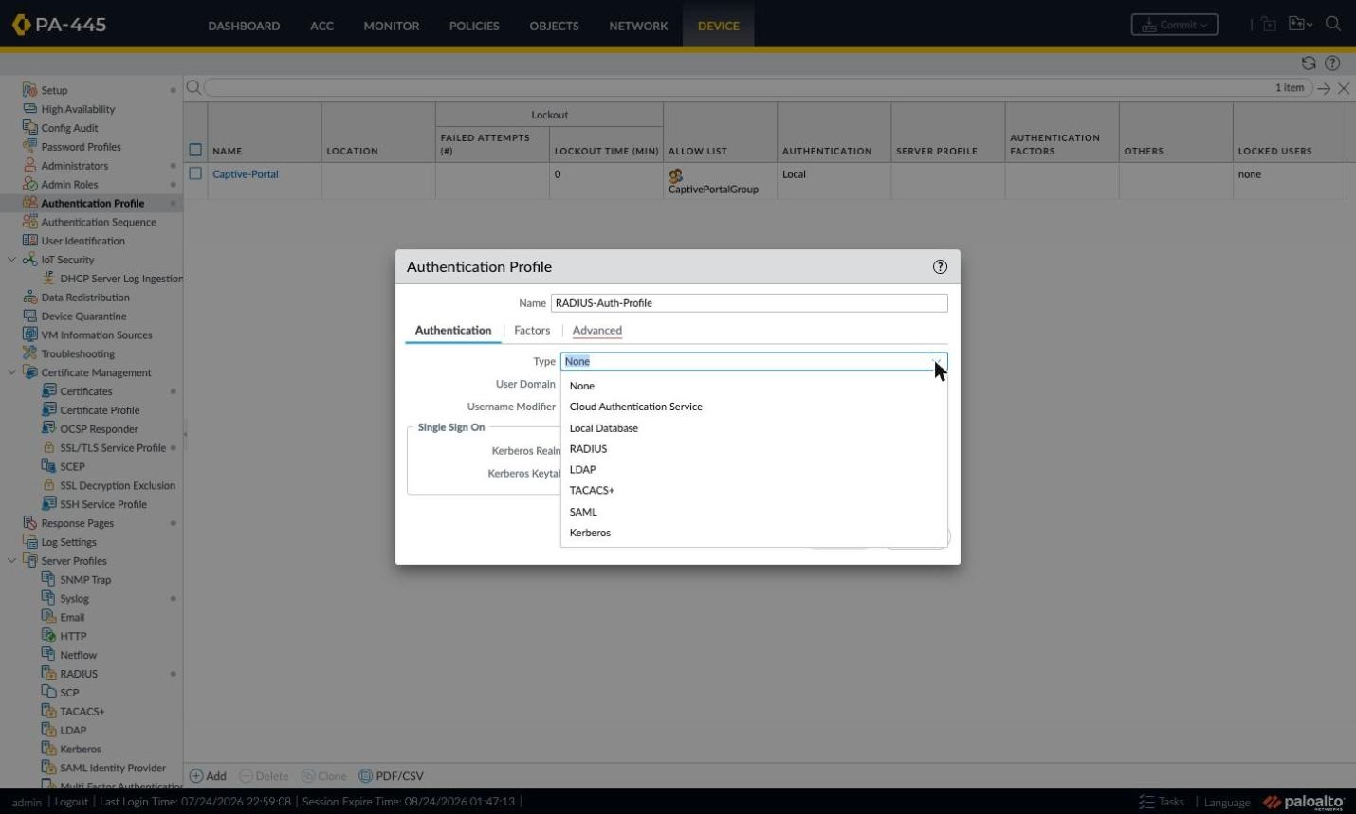Check the Captive-Portal row checkbox
The height and width of the screenshot is (814, 1356).
(x=195, y=173)
